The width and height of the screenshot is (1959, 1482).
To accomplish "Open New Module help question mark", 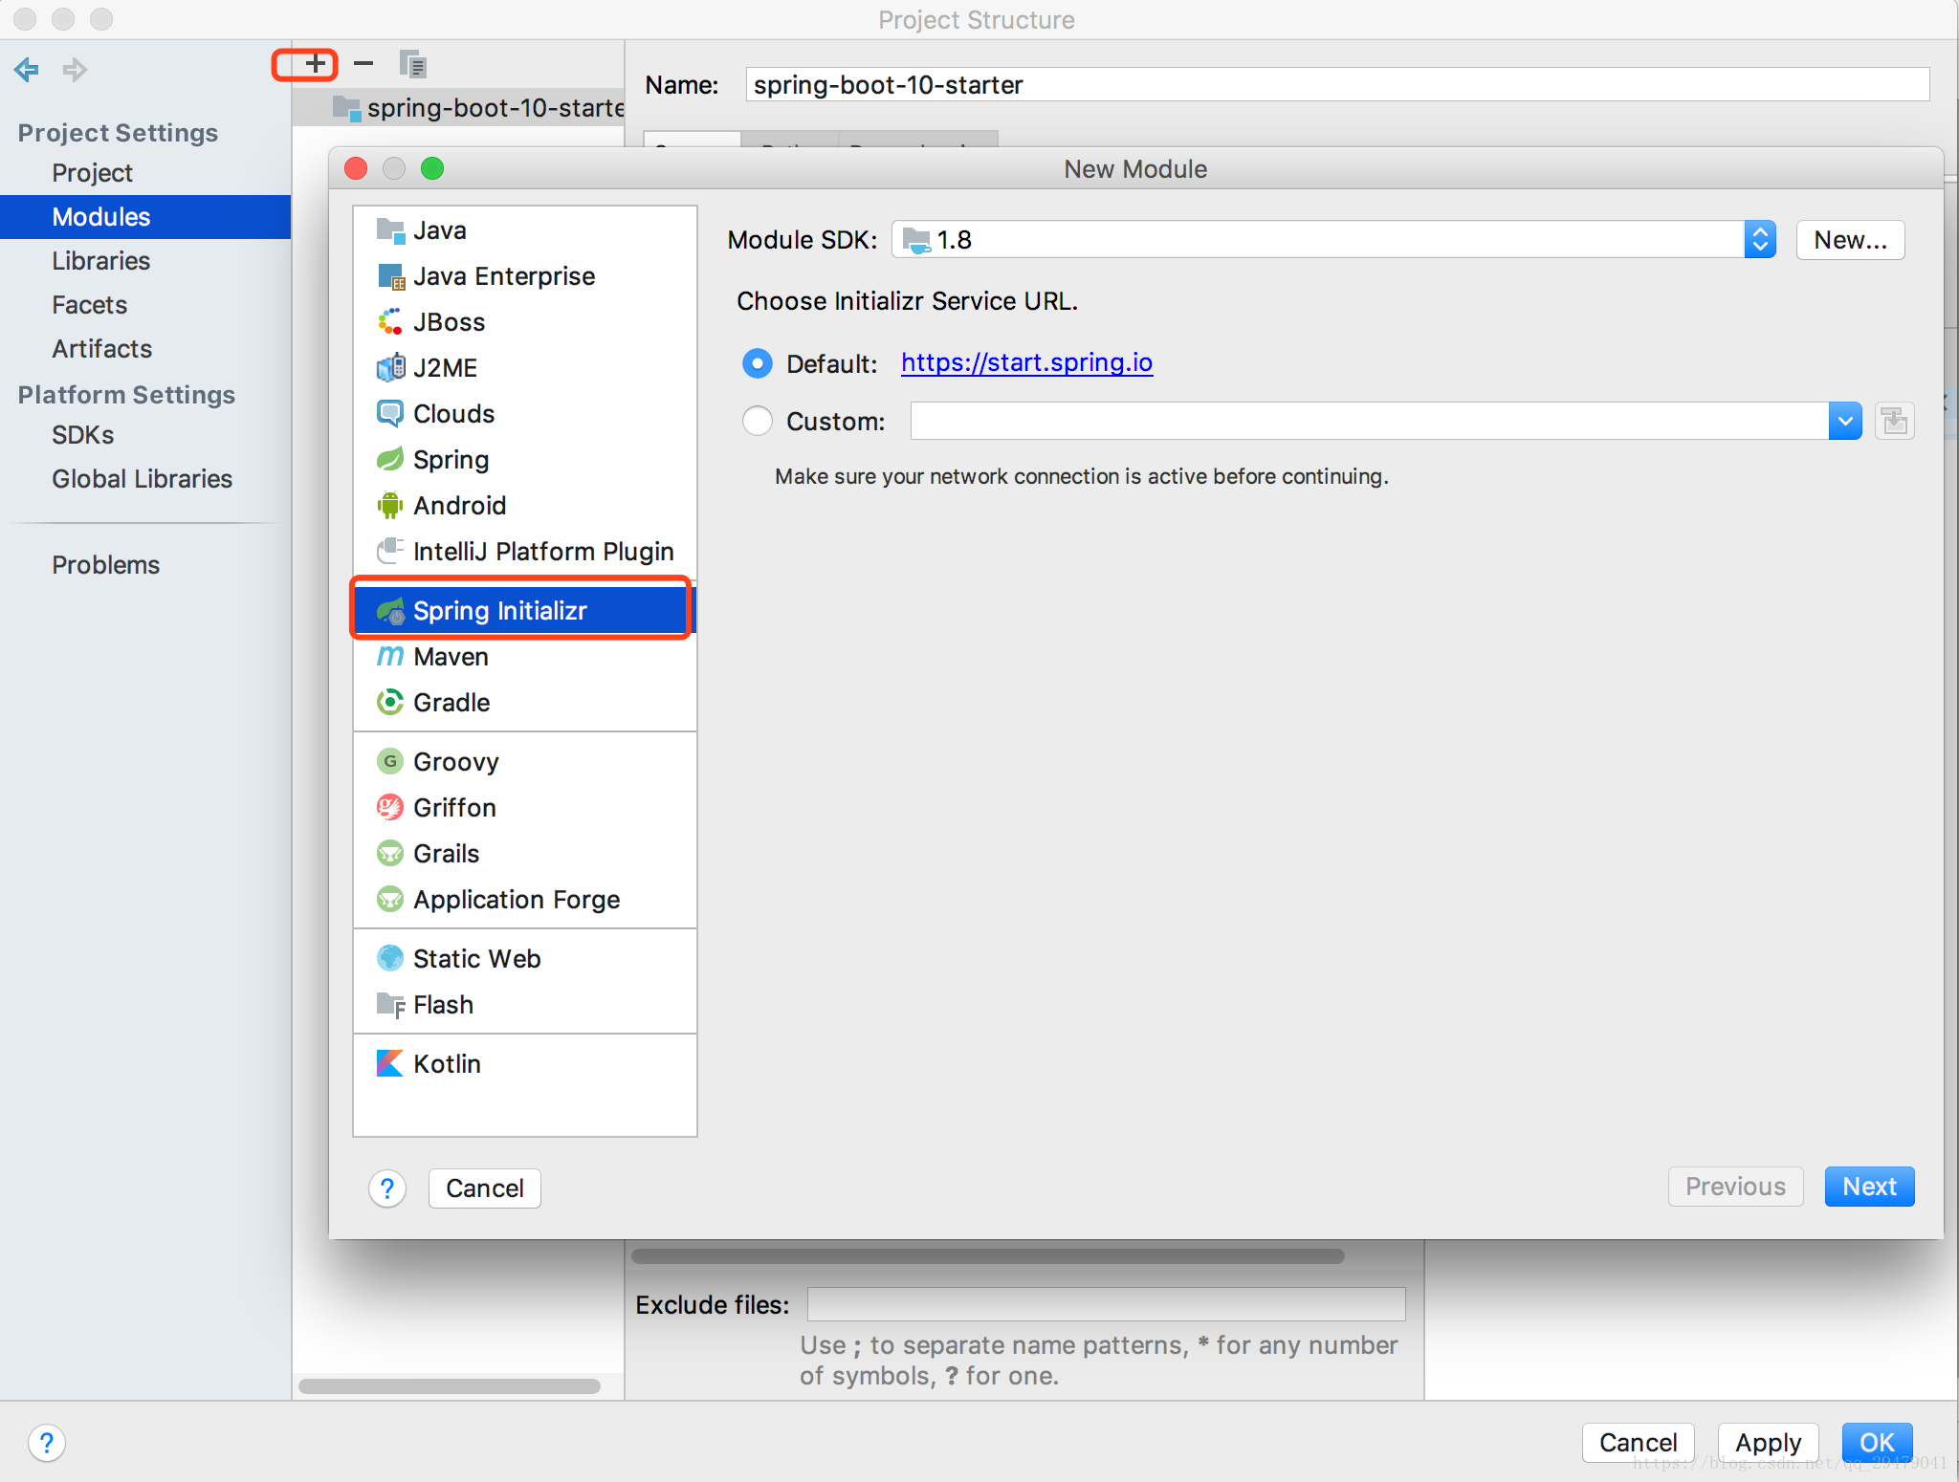I will (x=387, y=1188).
